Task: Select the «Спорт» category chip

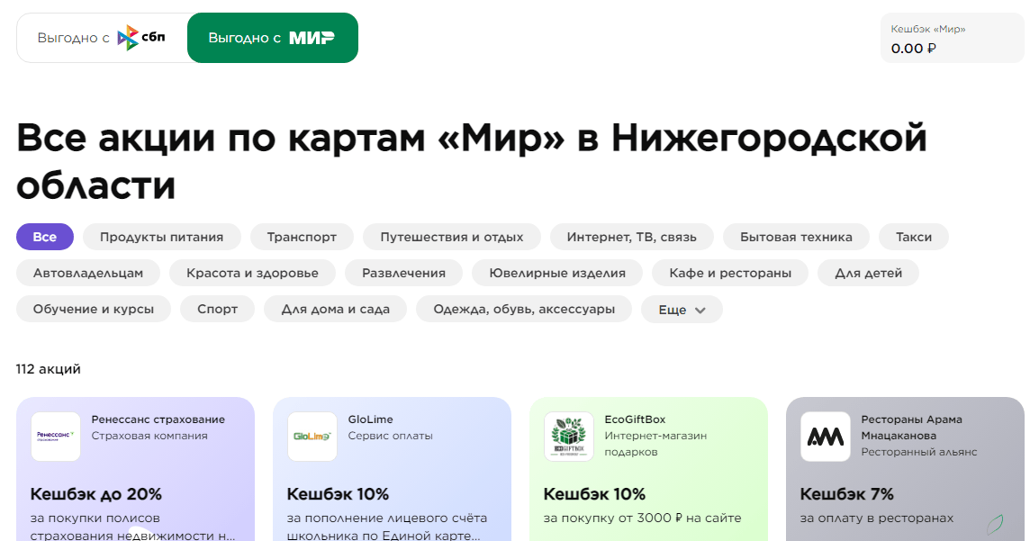Action: pyautogui.click(x=217, y=310)
